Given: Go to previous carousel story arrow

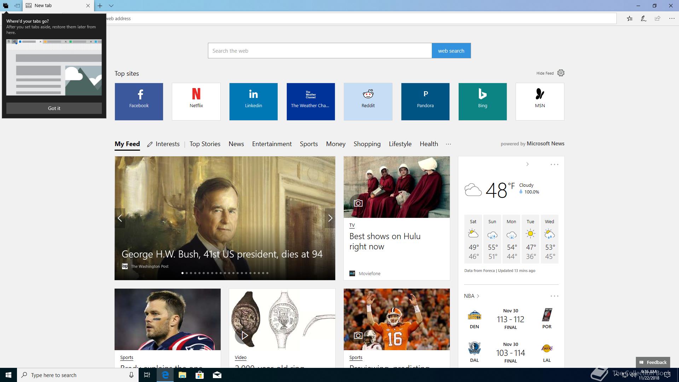Looking at the screenshot, I should (x=120, y=218).
